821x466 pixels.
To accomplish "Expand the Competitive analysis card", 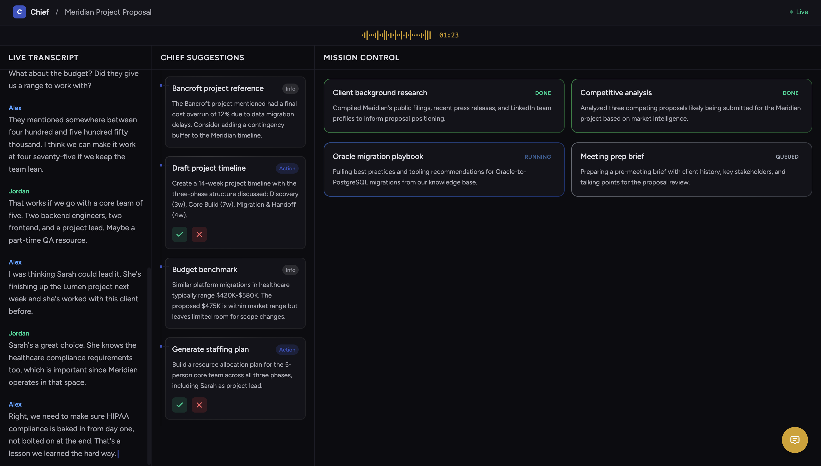I will click(x=691, y=106).
